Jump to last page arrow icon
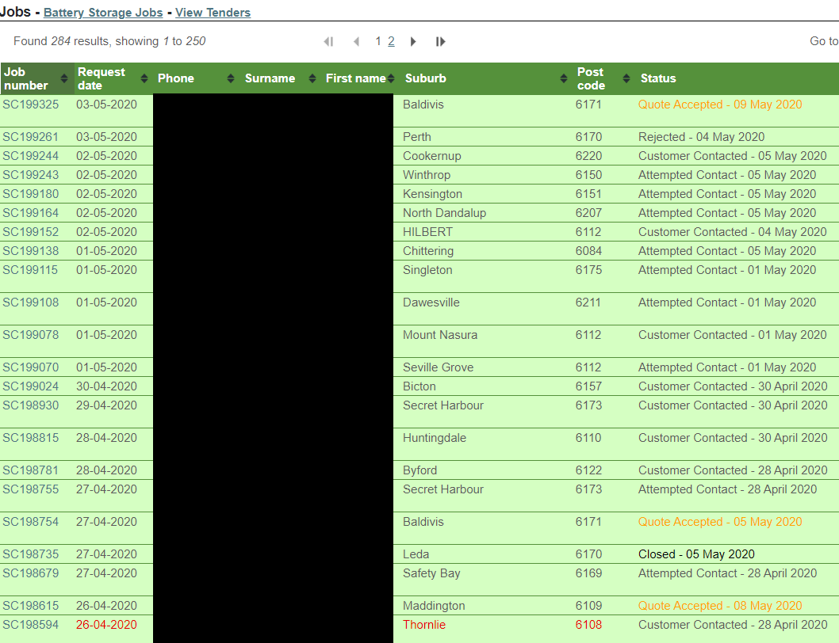The image size is (839, 643). [x=440, y=42]
